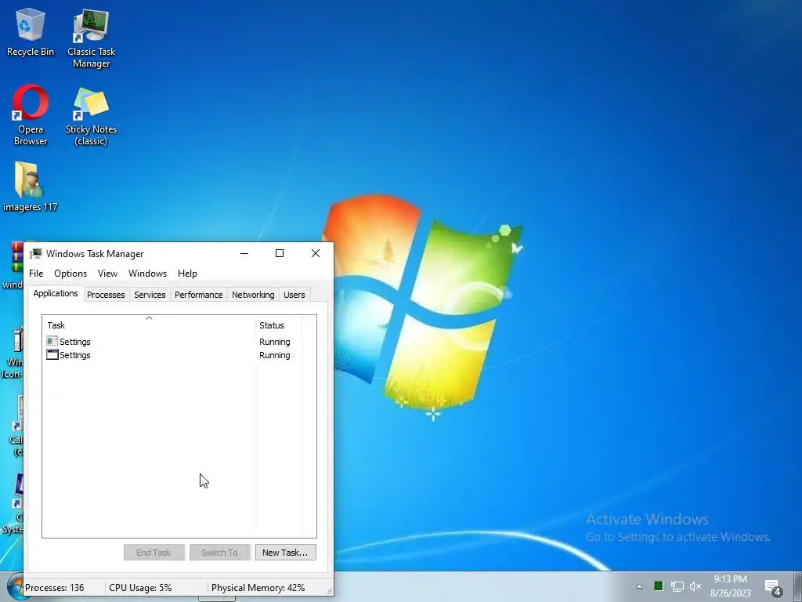Click the Switch To button
This screenshot has height=602, width=802.
220,553
